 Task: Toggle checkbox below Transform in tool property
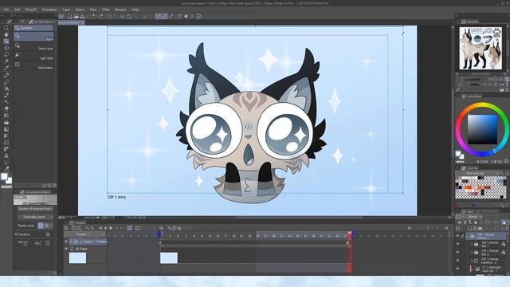48,243
